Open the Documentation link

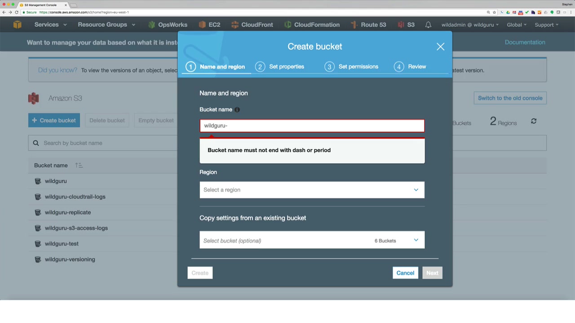coord(525,42)
